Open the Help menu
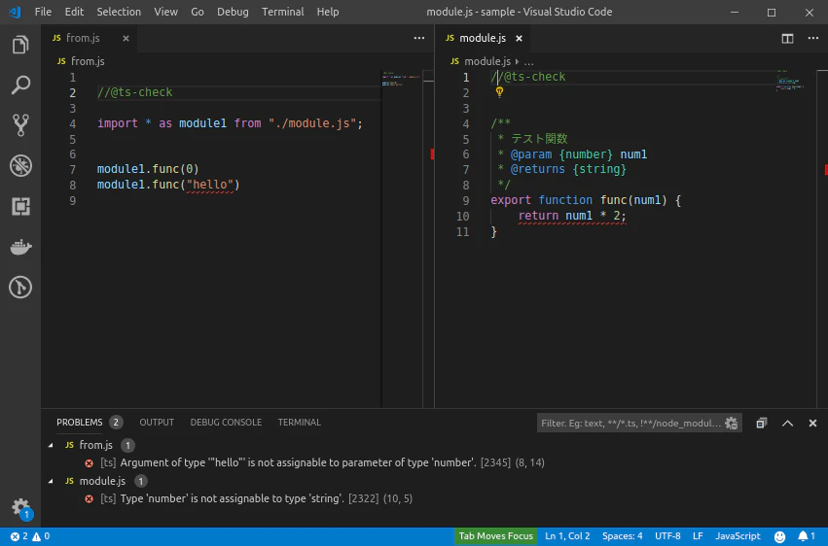This screenshot has width=828, height=546. (x=328, y=12)
